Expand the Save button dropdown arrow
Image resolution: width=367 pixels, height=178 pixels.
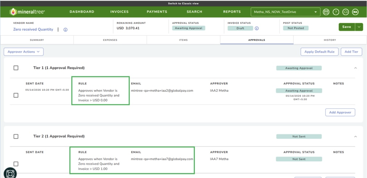(x=359, y=27)
